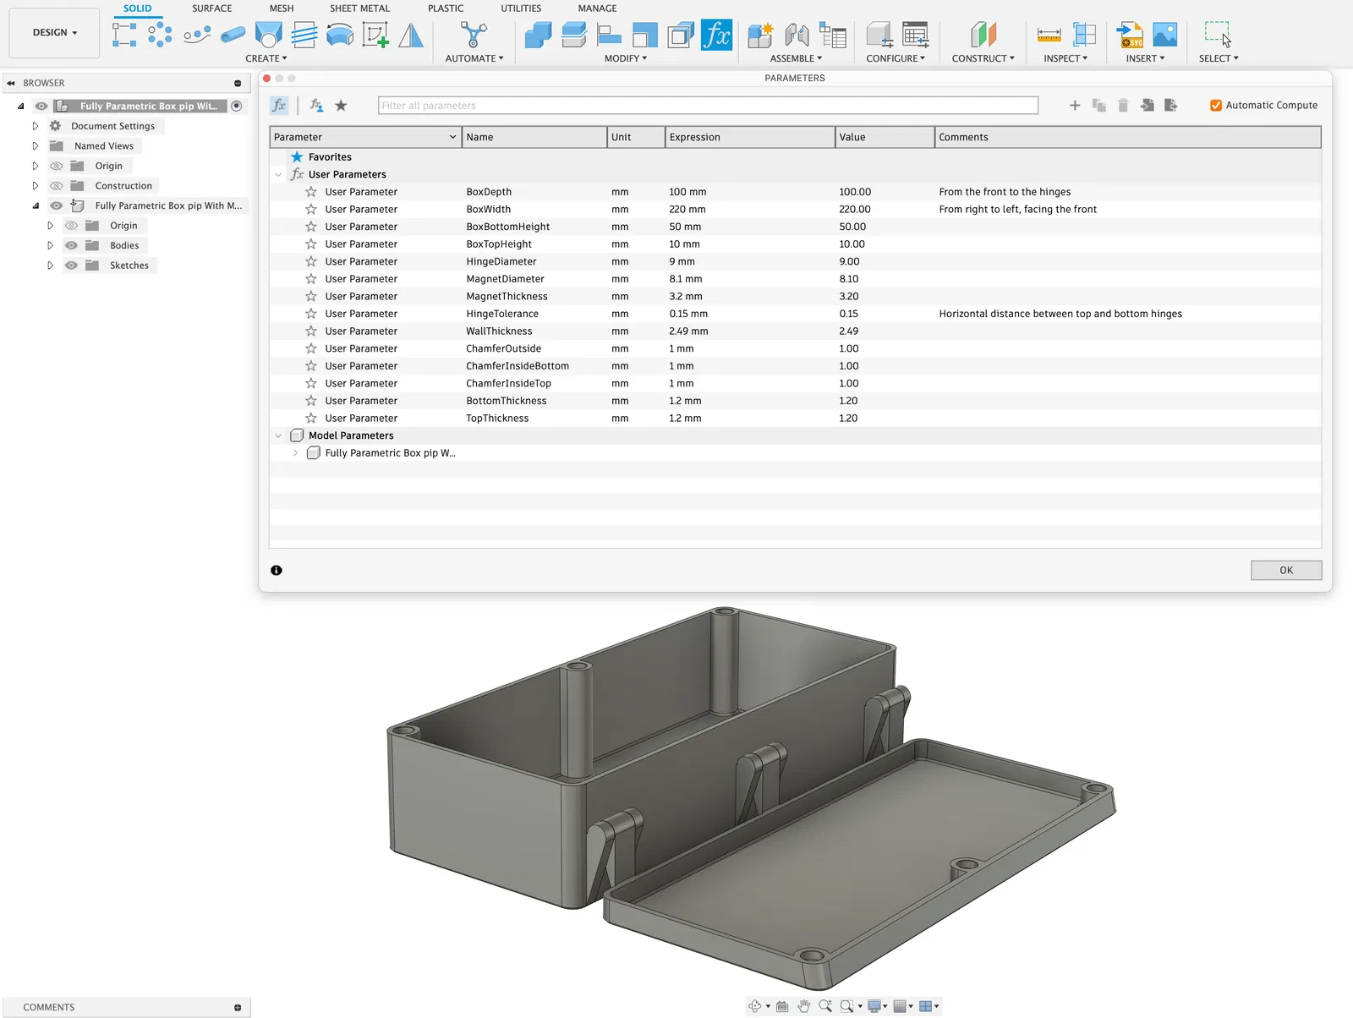Click the New Component icon in Assemble
The image size is (1353, 1018).
(x=760, y=36)
